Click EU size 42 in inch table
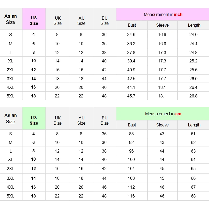Image resolution: width=209 pixels, height=209 pixels. [104, 70]
